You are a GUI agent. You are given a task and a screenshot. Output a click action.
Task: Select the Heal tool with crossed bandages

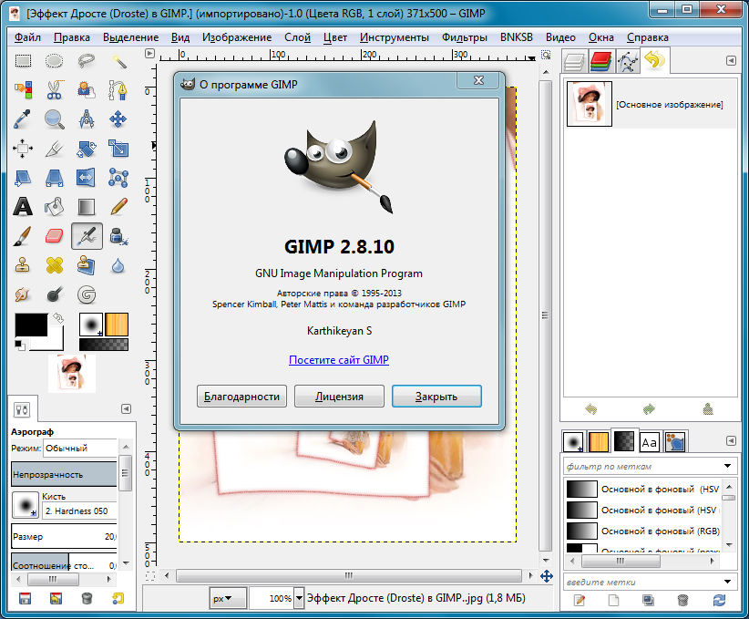[x=55, y=265]
